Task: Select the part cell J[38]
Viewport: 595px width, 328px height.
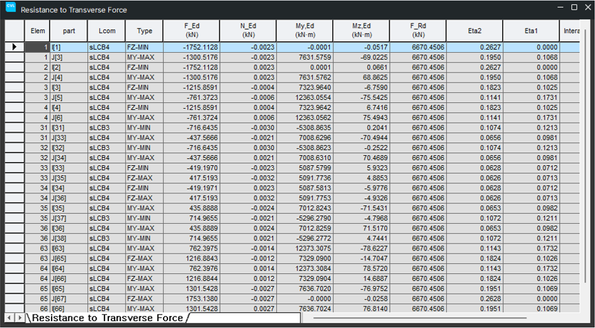Action: point(69,238)
